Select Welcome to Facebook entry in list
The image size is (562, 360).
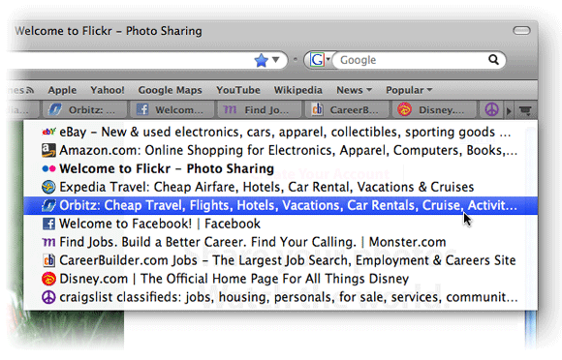pyautogui.click(x=281, y=224)
